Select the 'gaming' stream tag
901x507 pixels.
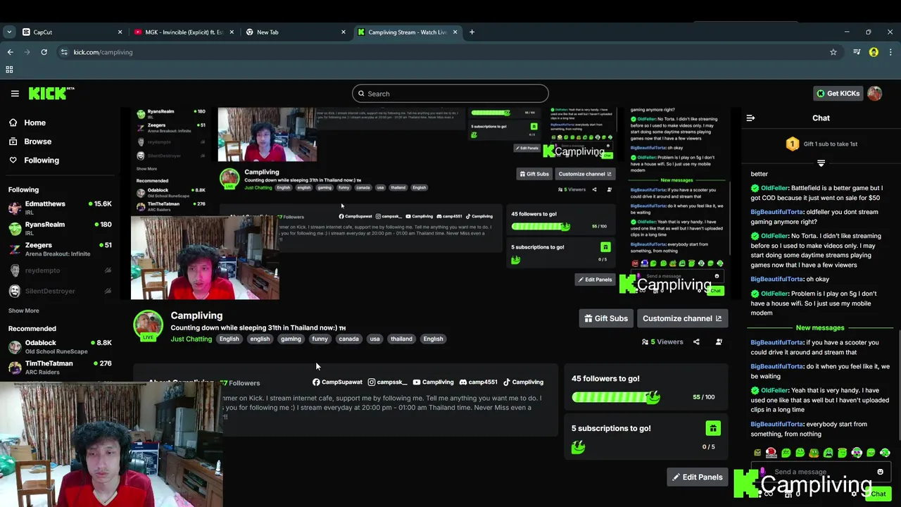coord(291,339)
